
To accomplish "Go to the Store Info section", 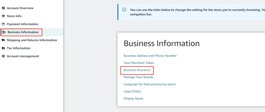I will point(14,16).
